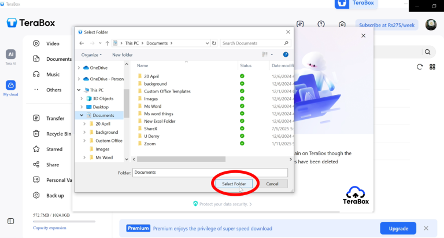Viewport: 444px width, 238px height.
Task: Click the navigation pane vertical scrollbar
Action: click(126, 103)
